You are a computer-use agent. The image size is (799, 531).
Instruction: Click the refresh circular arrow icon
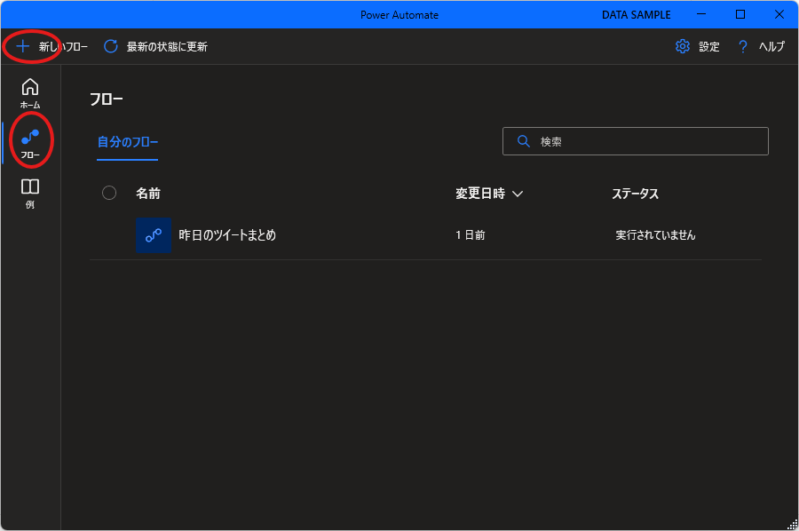coord(111,46)
